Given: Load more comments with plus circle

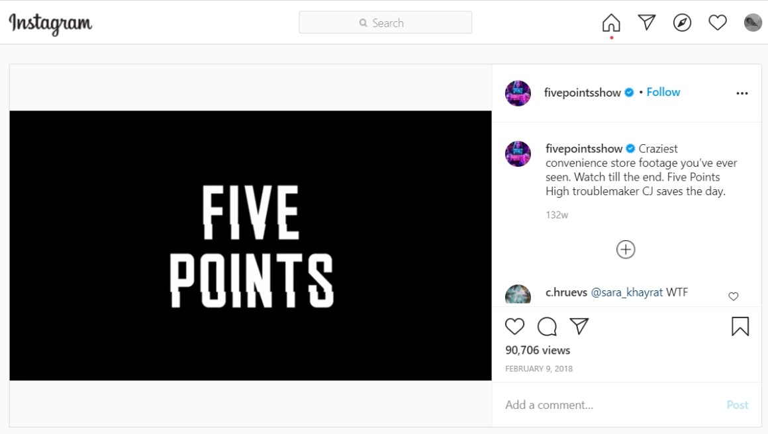Looking at the screenshot, I should tap(626, 249).
